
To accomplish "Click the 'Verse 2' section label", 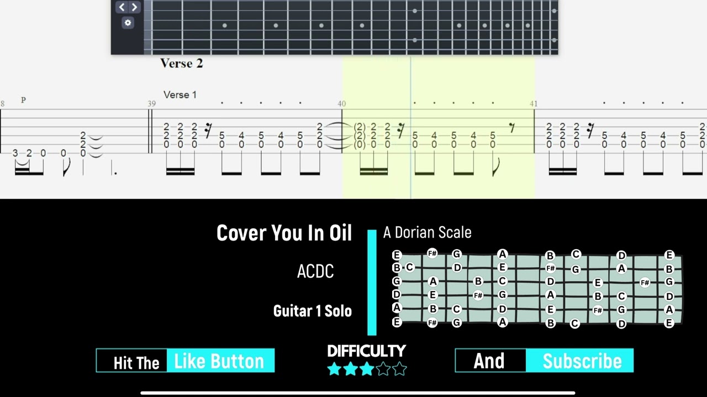I will pyautogui.click(x=181, y=63).
